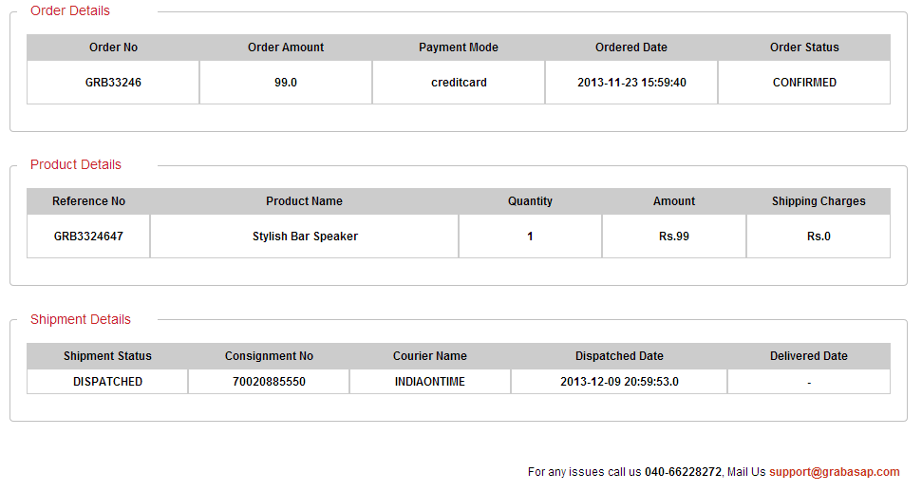
Task: Click the support@grabasap.com email link
Action: (835, 472)
